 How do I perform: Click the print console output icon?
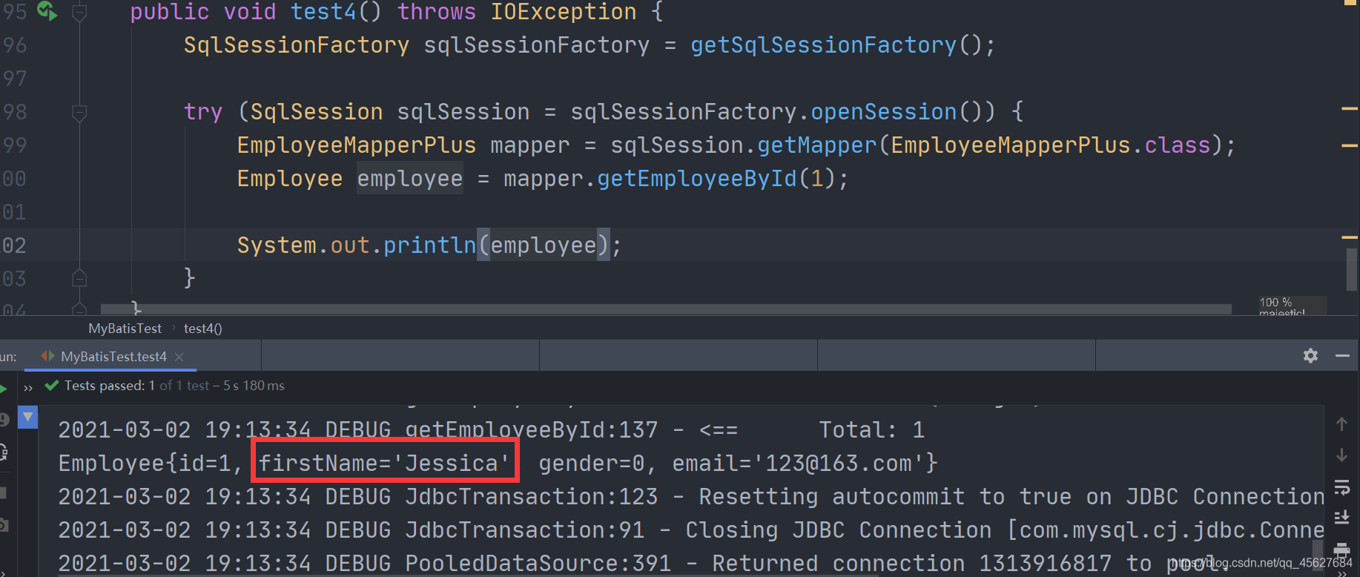pyautogui.click(x=1341, y=549)
